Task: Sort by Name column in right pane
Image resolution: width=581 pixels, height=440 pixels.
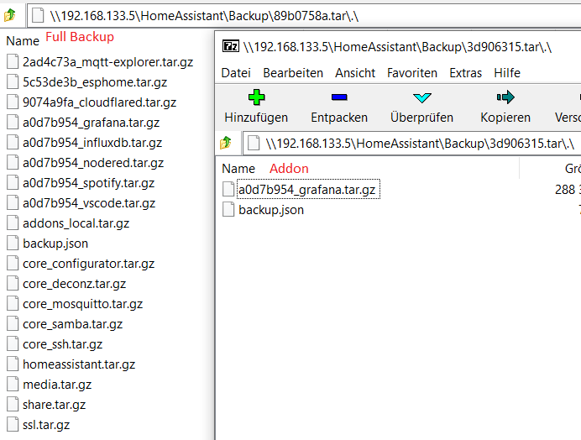Action: (238, 168)
